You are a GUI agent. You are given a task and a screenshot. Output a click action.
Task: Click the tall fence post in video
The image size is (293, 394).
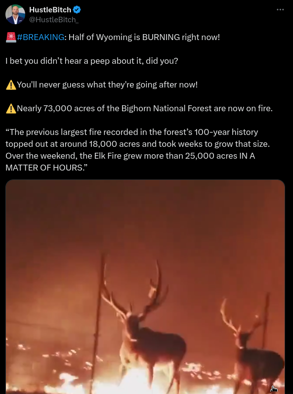pos(98,324)
